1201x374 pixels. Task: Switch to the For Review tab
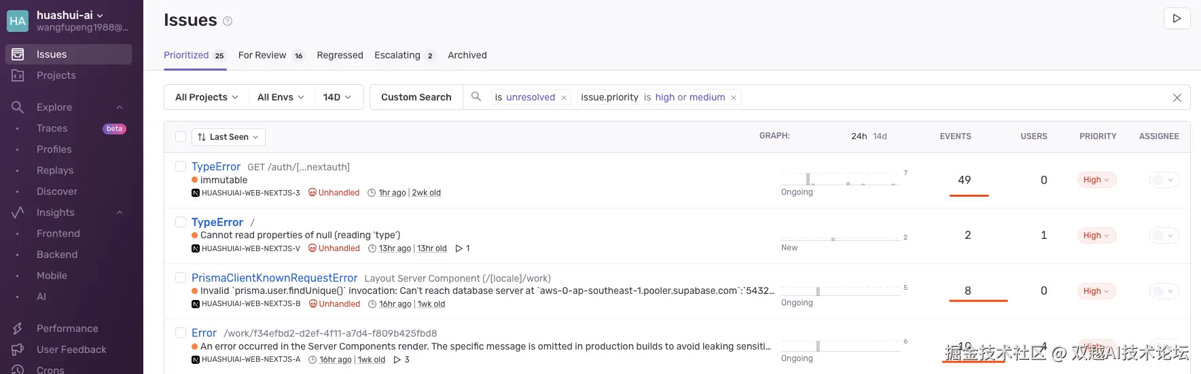coord(262,55)
